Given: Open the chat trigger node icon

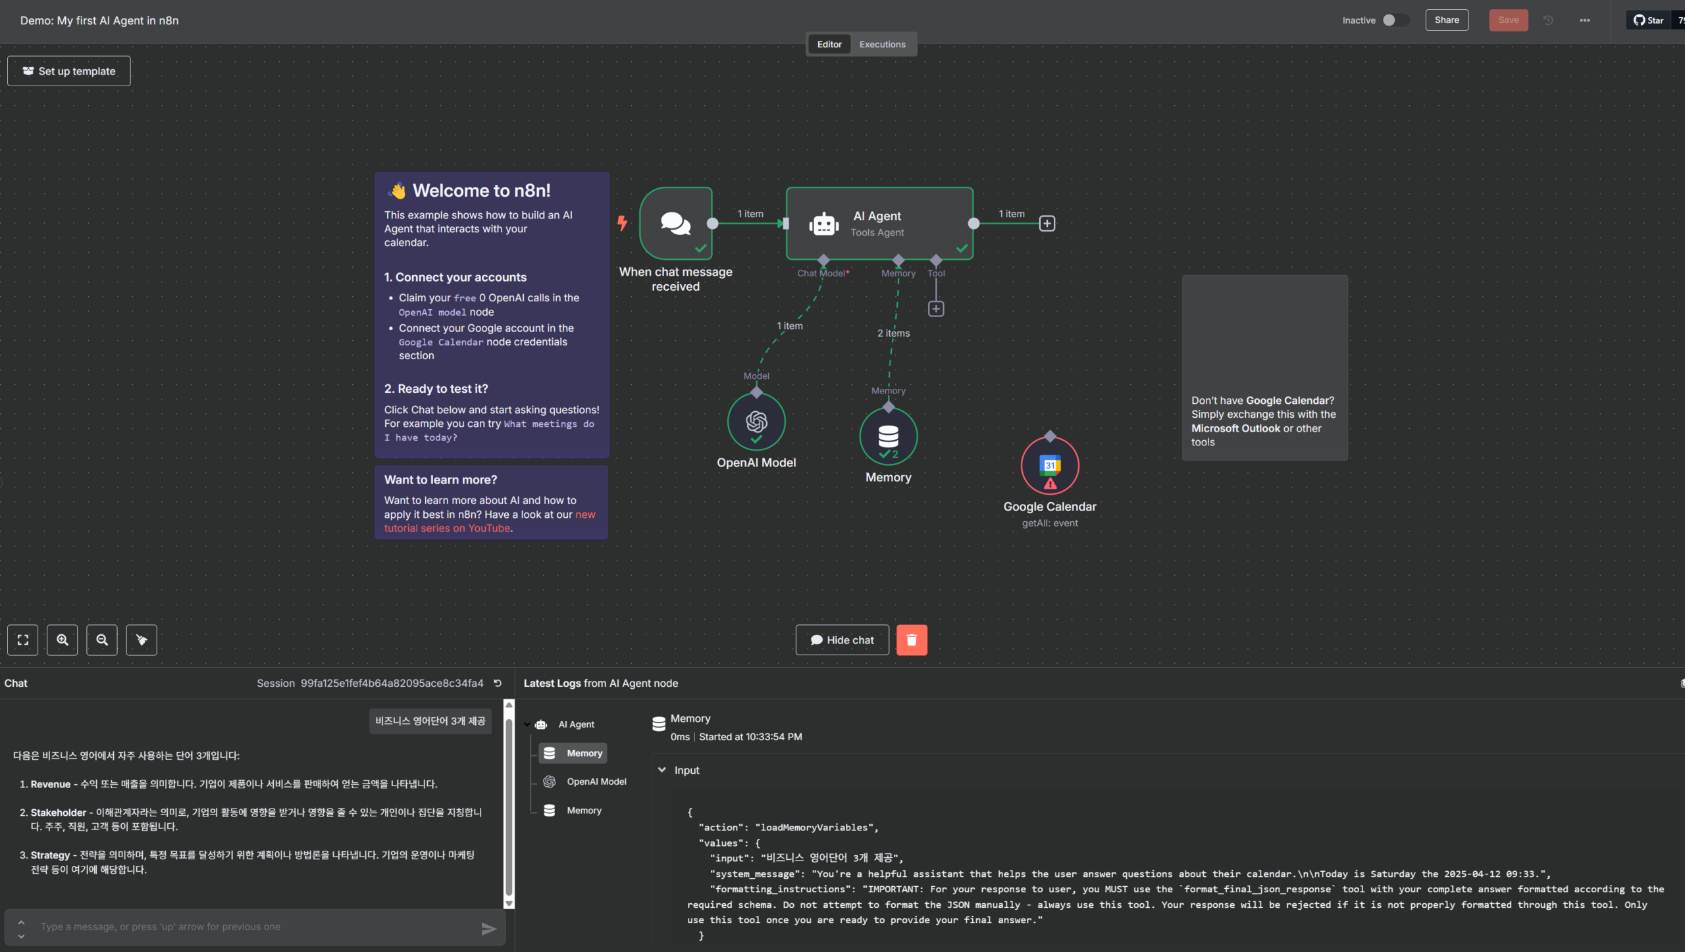Looking at the screenshot, I should click(675, 224).
